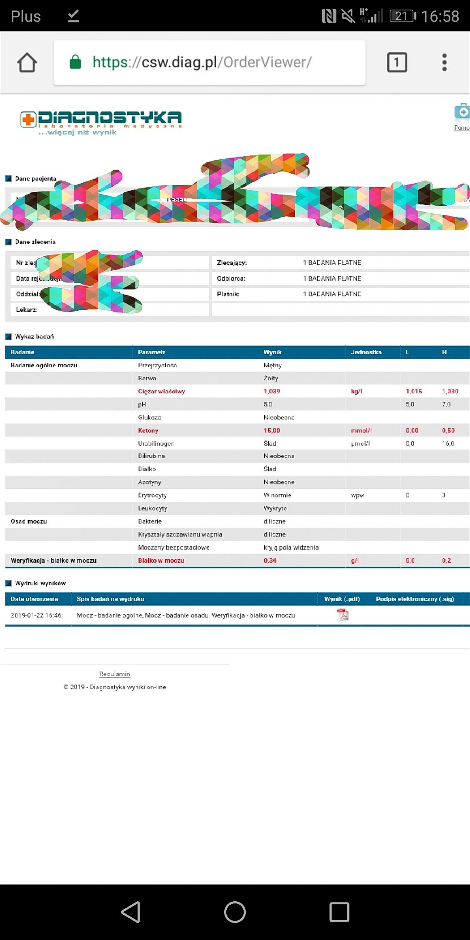Image resolution: width=470 pixels, height=940 pixels.
Task: Select the Wydruki wyników section heading
Action: (x=40, y=583)
